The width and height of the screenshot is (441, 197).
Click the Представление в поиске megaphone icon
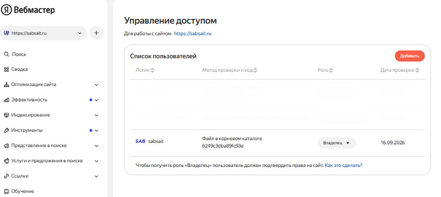tap(6, 146)
